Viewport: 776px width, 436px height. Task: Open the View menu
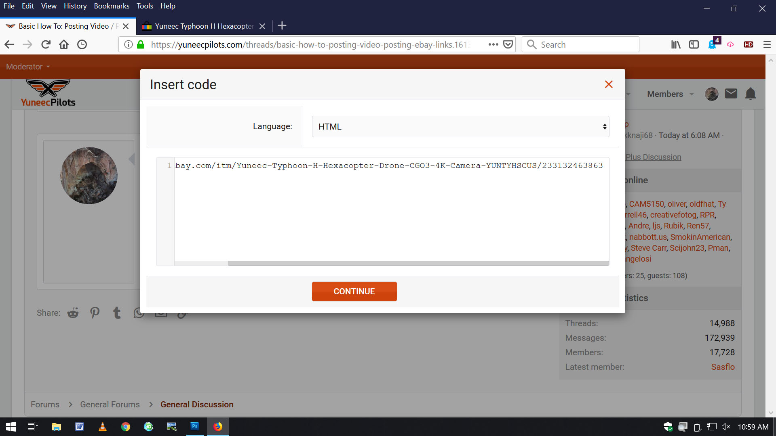[48, 6]
